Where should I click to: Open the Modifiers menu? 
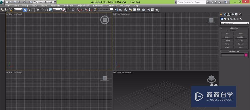[x=55, y=6]
